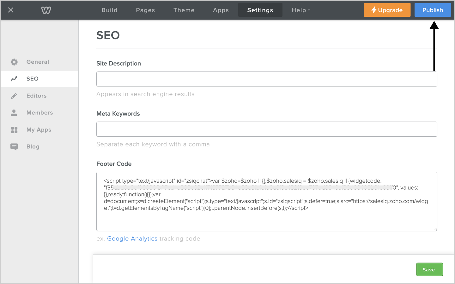Switch to the Build tab

point(109,10)
